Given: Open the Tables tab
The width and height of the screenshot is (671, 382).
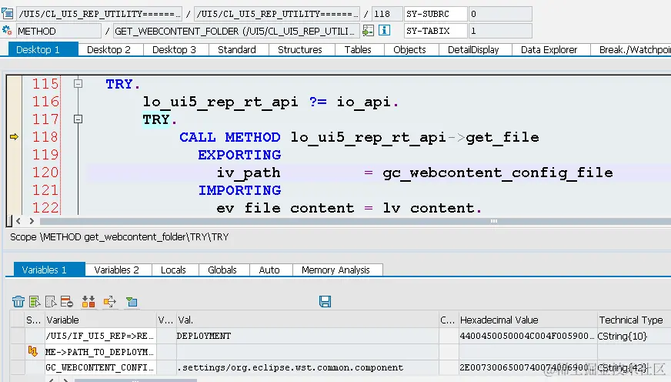Looking at the screenshot, I should (358, 50).
